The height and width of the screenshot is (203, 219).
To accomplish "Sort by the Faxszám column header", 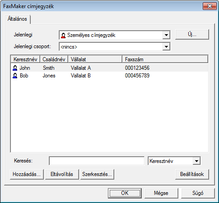I will click(x=165, y=59).
